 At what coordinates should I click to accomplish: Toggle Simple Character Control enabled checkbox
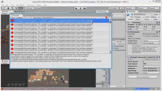click(131, 57)
